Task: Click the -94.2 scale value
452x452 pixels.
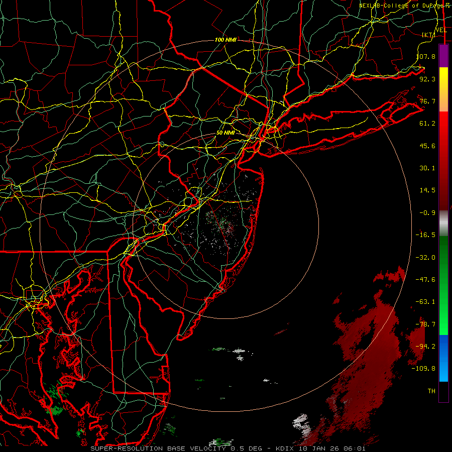Action: click(425, 347)
